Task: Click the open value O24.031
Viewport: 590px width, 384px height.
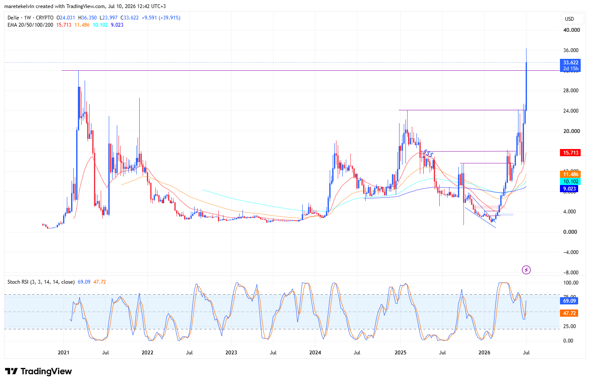Action: (x=66, y=18)
